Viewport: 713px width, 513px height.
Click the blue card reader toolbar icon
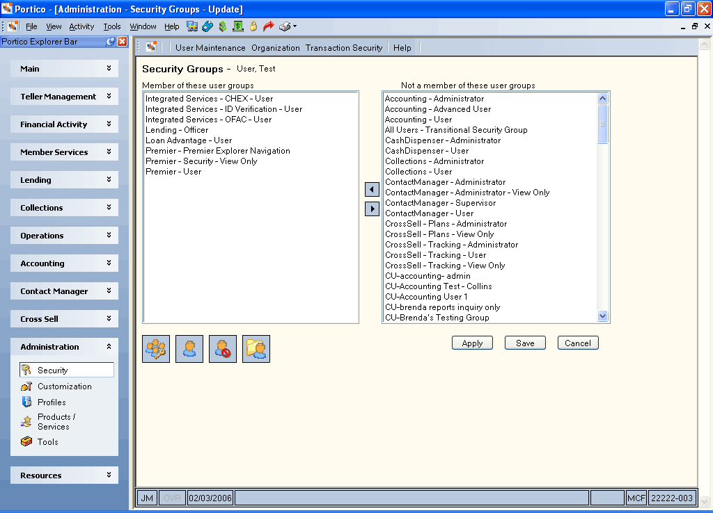(x=207, y=26)
